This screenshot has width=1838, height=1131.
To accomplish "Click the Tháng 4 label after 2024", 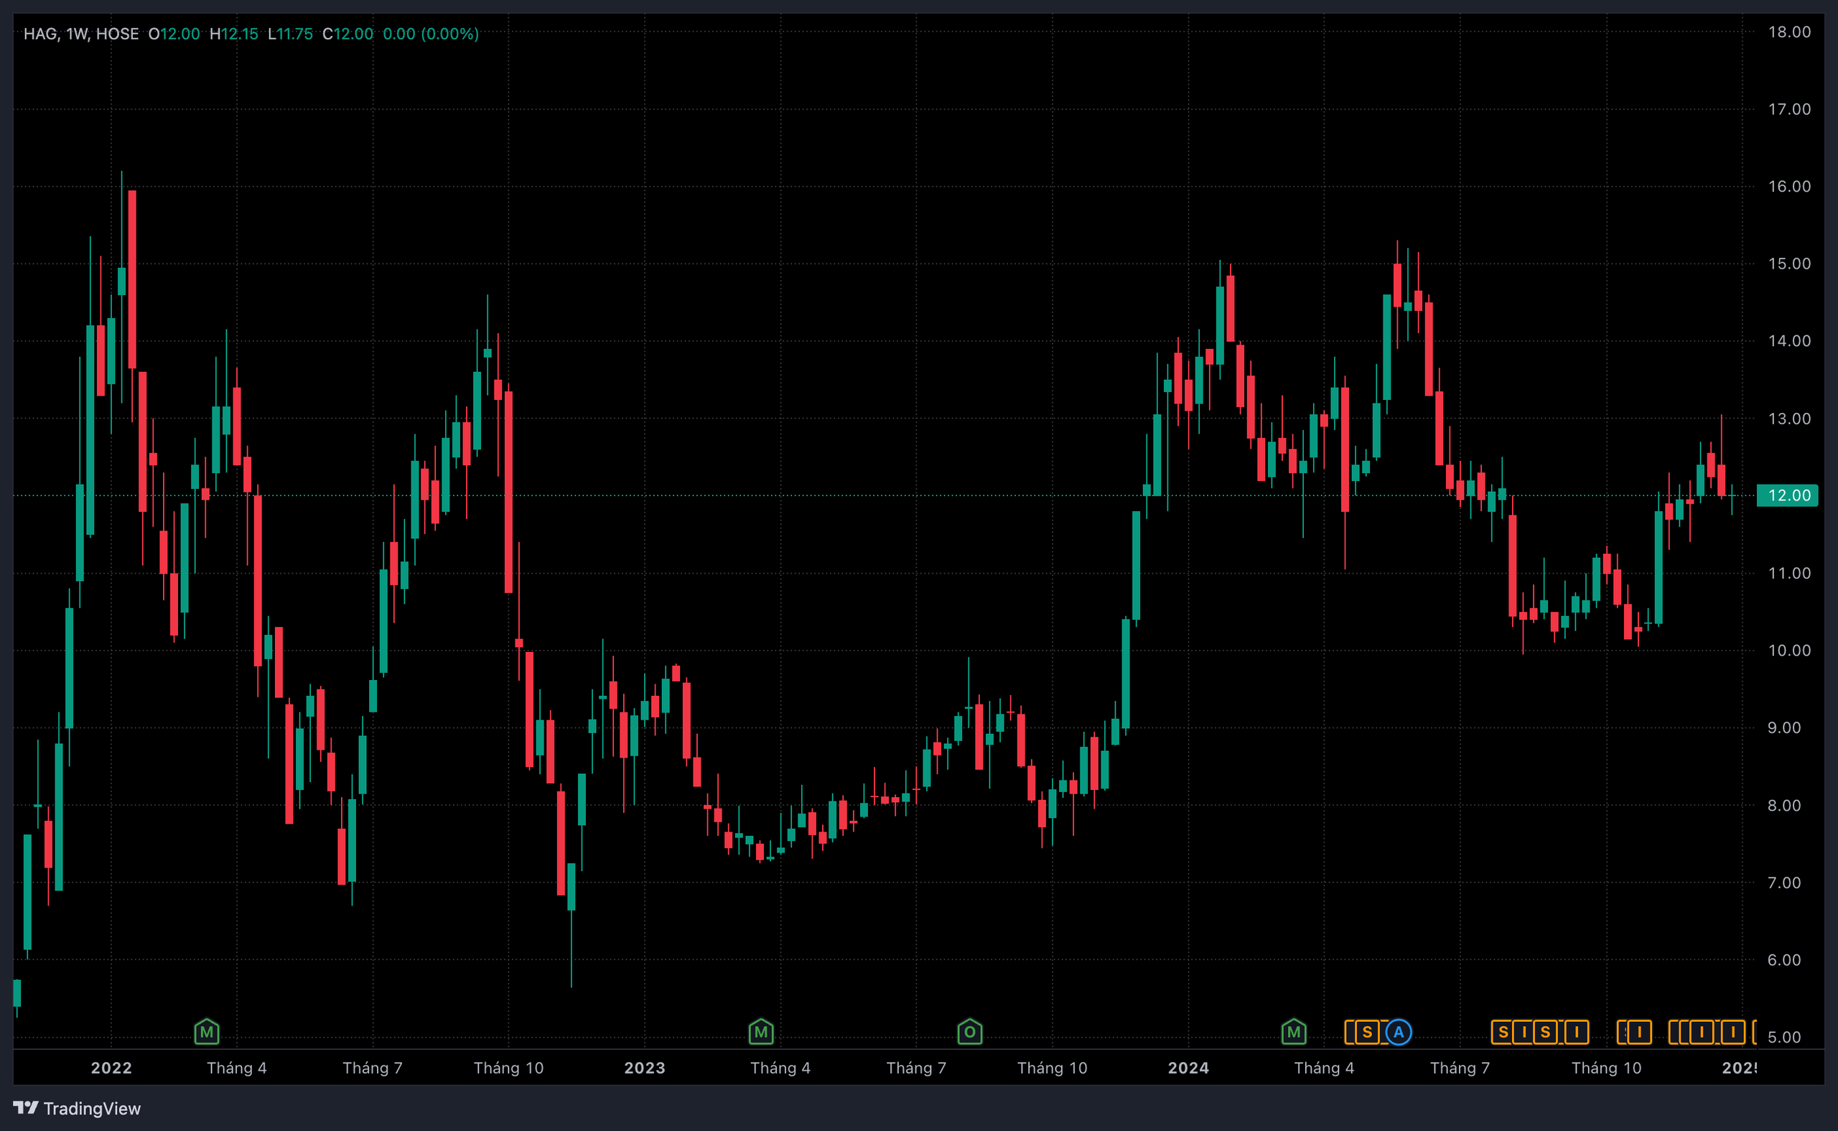I will tap(1323, 1067).
